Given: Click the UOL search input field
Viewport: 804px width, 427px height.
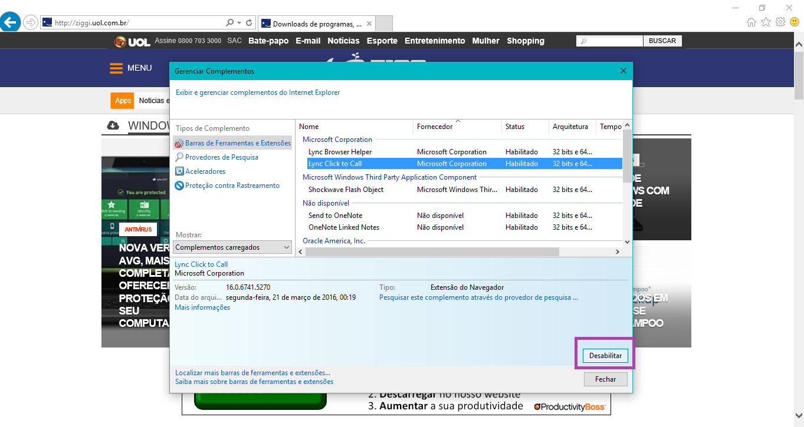Looking at the screenshot, I should tap(609, 41).
